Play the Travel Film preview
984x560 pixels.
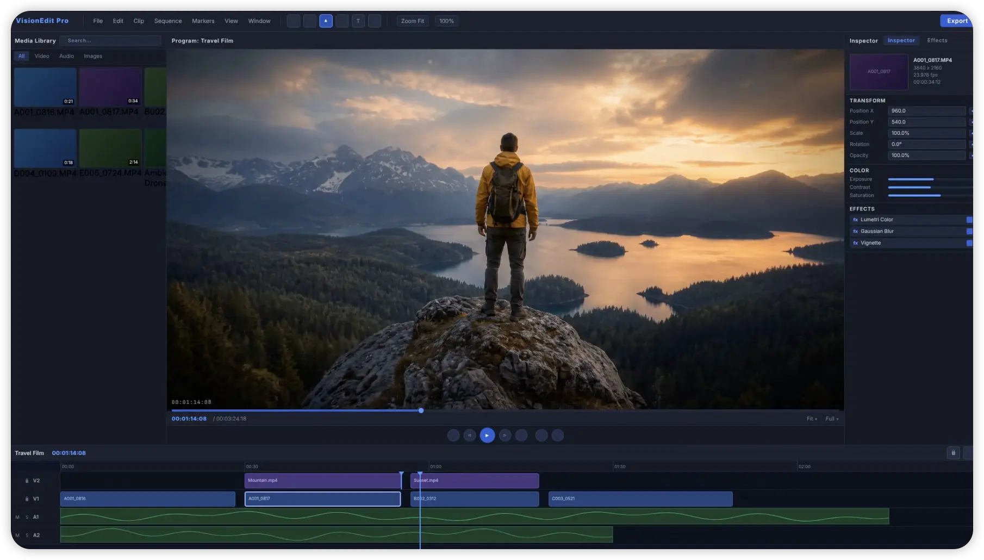tap(487, 435)
